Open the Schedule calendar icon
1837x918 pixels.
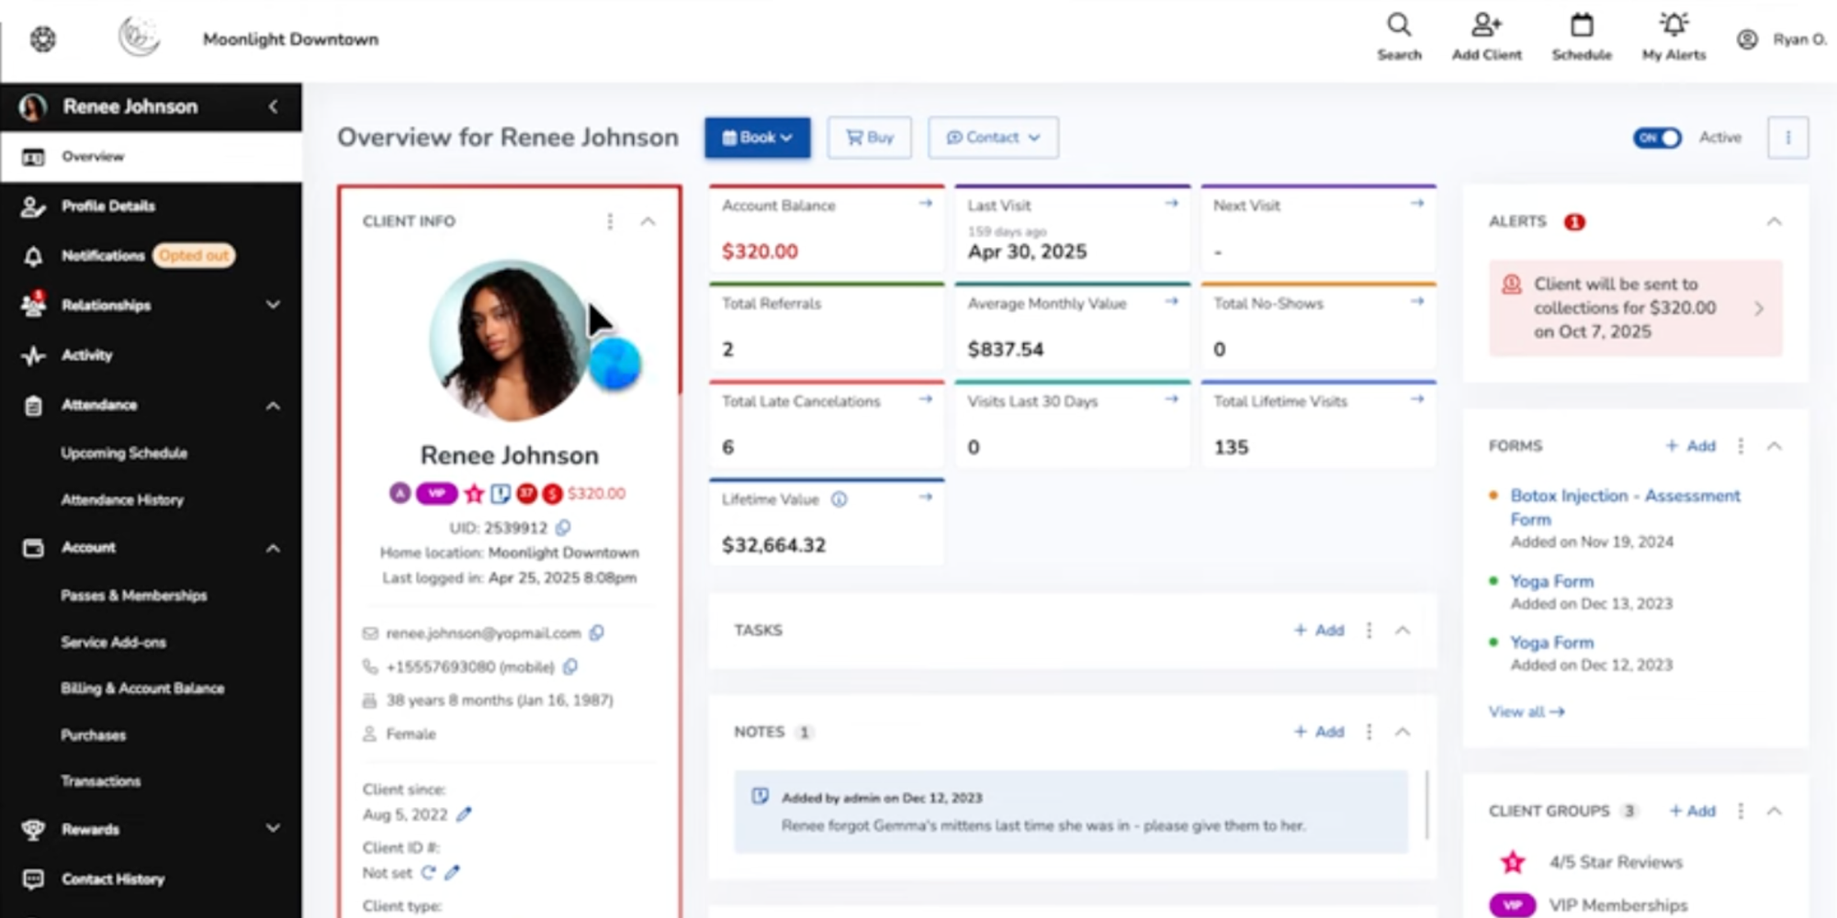coord(1581,26)
